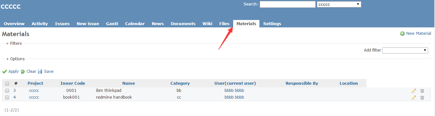Click the ccccc project title heading
The height and width of the screenshot is (116, 435).
(11, 6)
